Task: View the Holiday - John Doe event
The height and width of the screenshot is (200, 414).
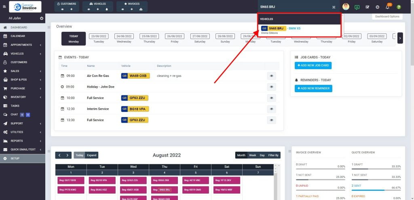Action: (271, 87)
